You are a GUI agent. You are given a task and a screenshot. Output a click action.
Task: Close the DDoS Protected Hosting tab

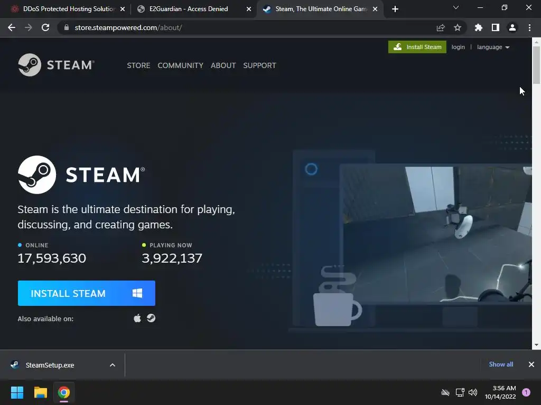(123, 9)
